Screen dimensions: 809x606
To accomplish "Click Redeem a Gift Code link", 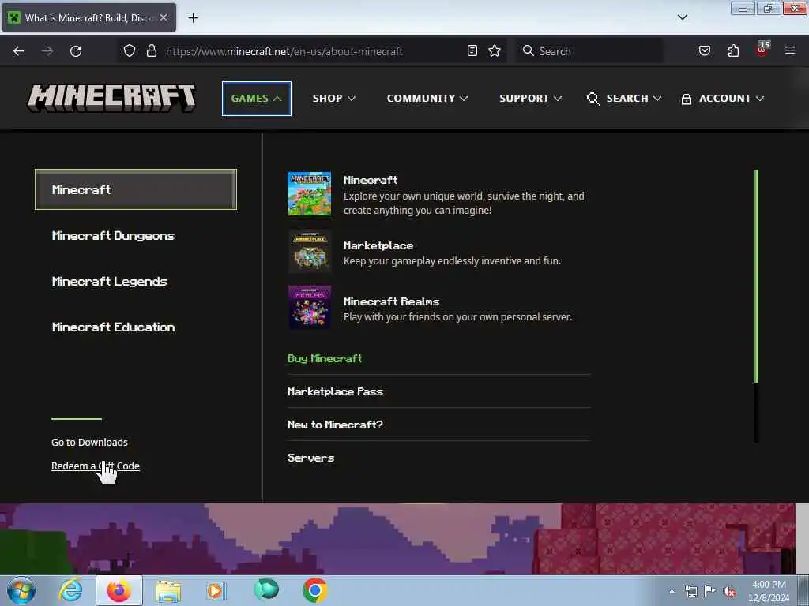I will coord(96,466).
